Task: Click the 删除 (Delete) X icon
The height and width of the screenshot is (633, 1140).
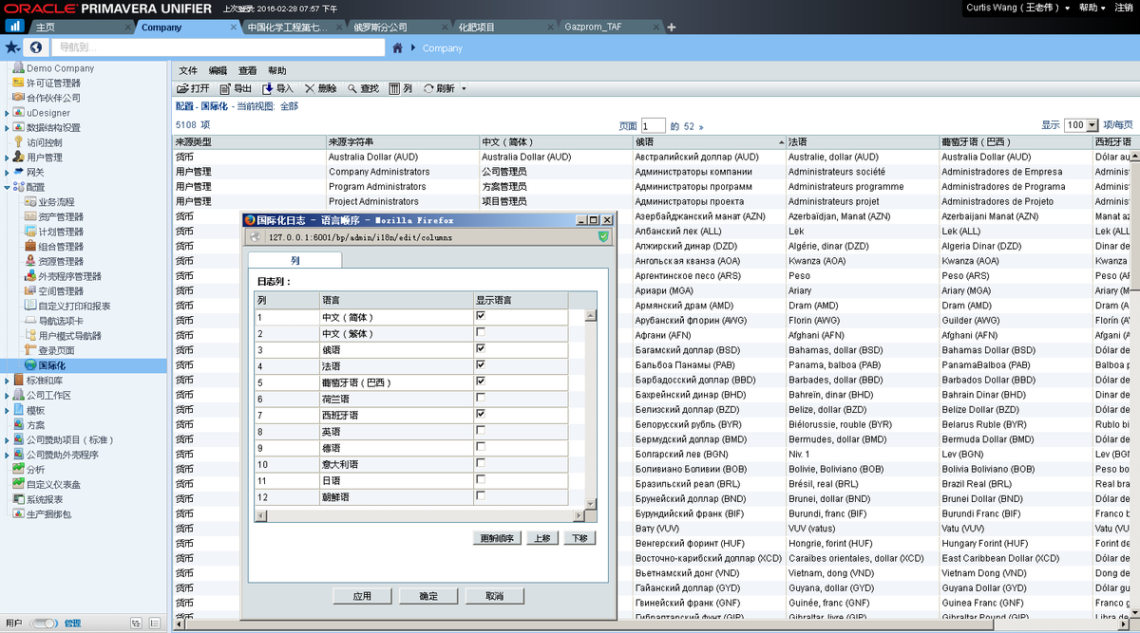Action: coord(310,88)
